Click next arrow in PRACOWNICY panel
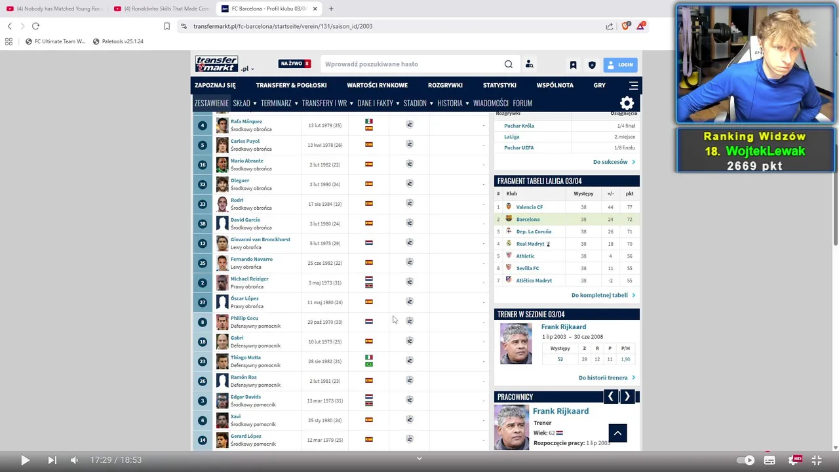 [627, 397]
